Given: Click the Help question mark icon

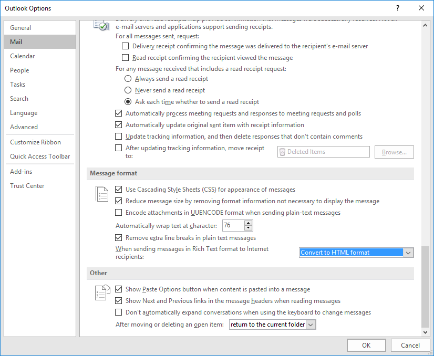Looking at the screenshot, I should (397, 8).
